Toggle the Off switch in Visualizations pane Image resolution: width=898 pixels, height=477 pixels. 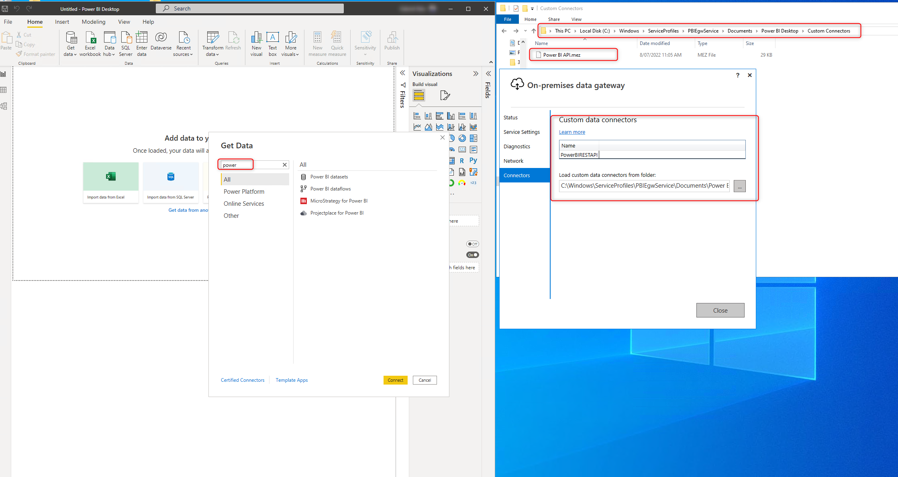473,244
